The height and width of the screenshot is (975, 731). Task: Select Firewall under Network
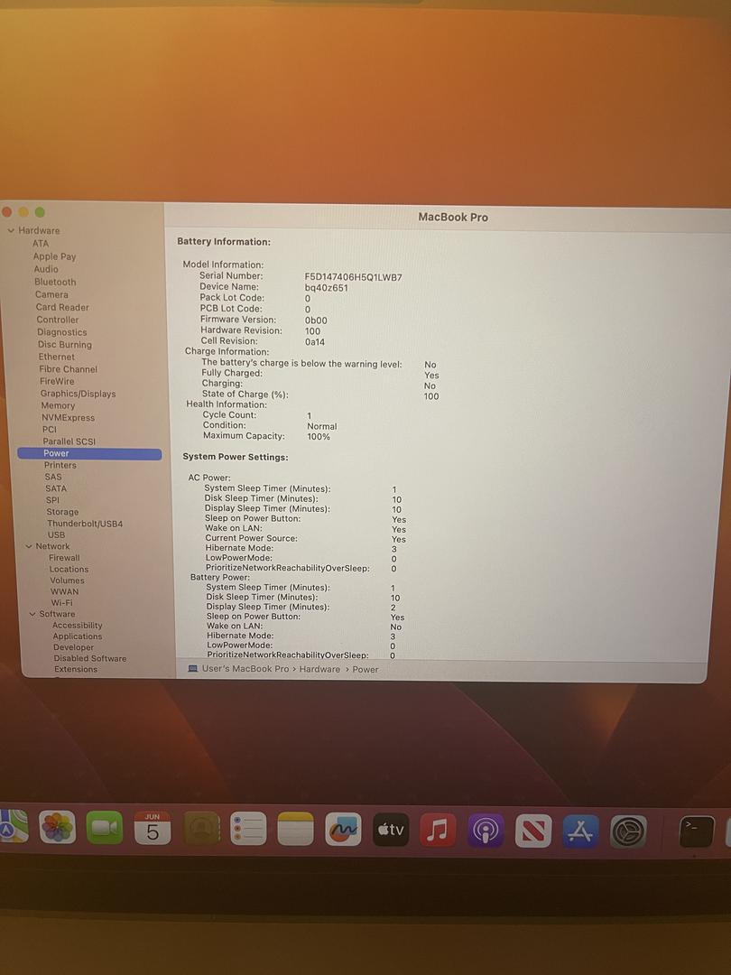[64, 558]
